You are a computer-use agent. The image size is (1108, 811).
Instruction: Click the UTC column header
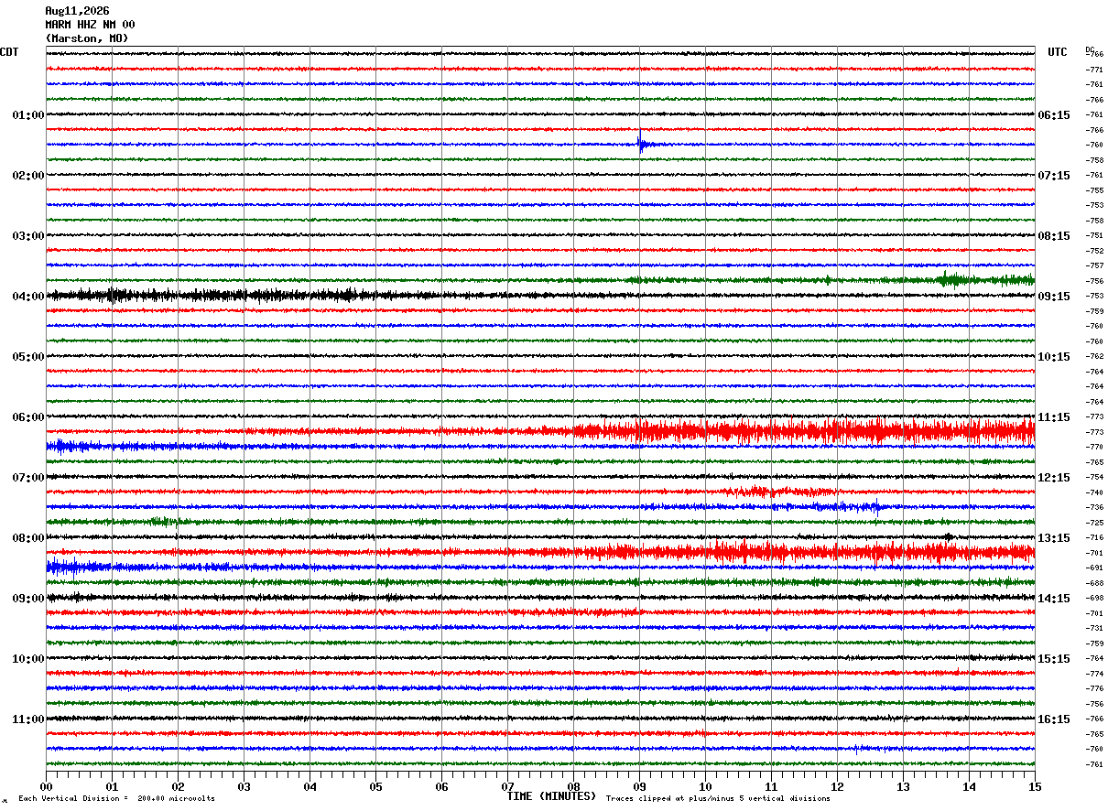(1058, 52)
